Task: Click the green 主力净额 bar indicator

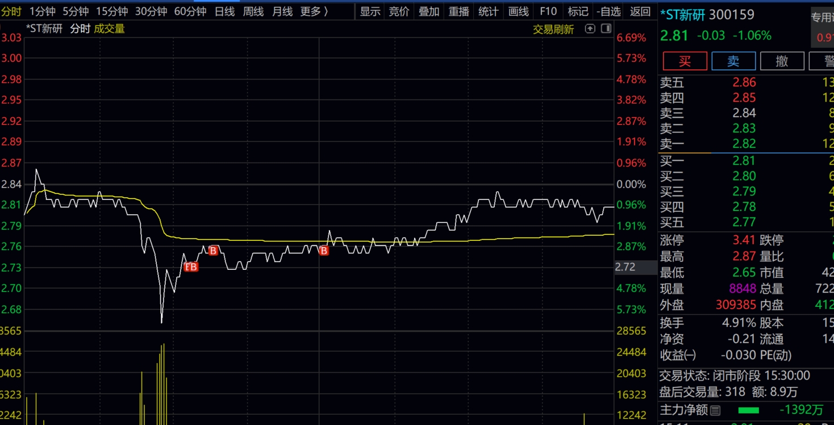Action: click(x=748, y=410)
